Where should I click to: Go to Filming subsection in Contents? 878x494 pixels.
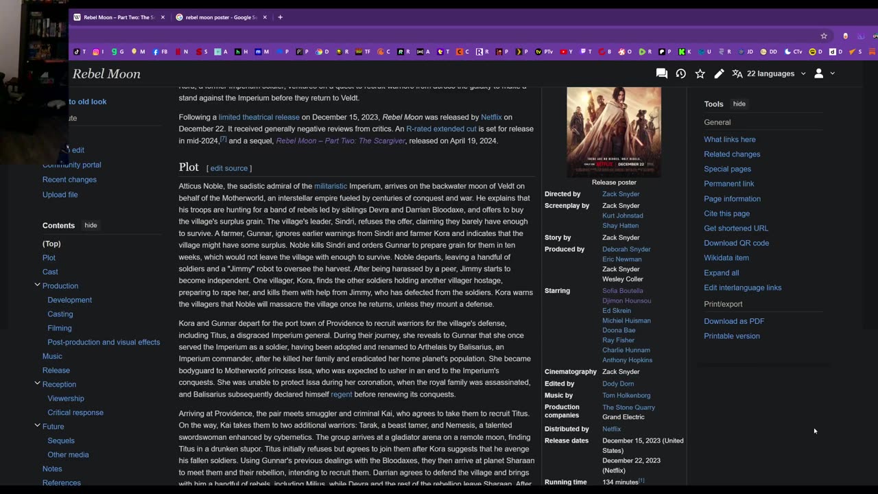60,328
